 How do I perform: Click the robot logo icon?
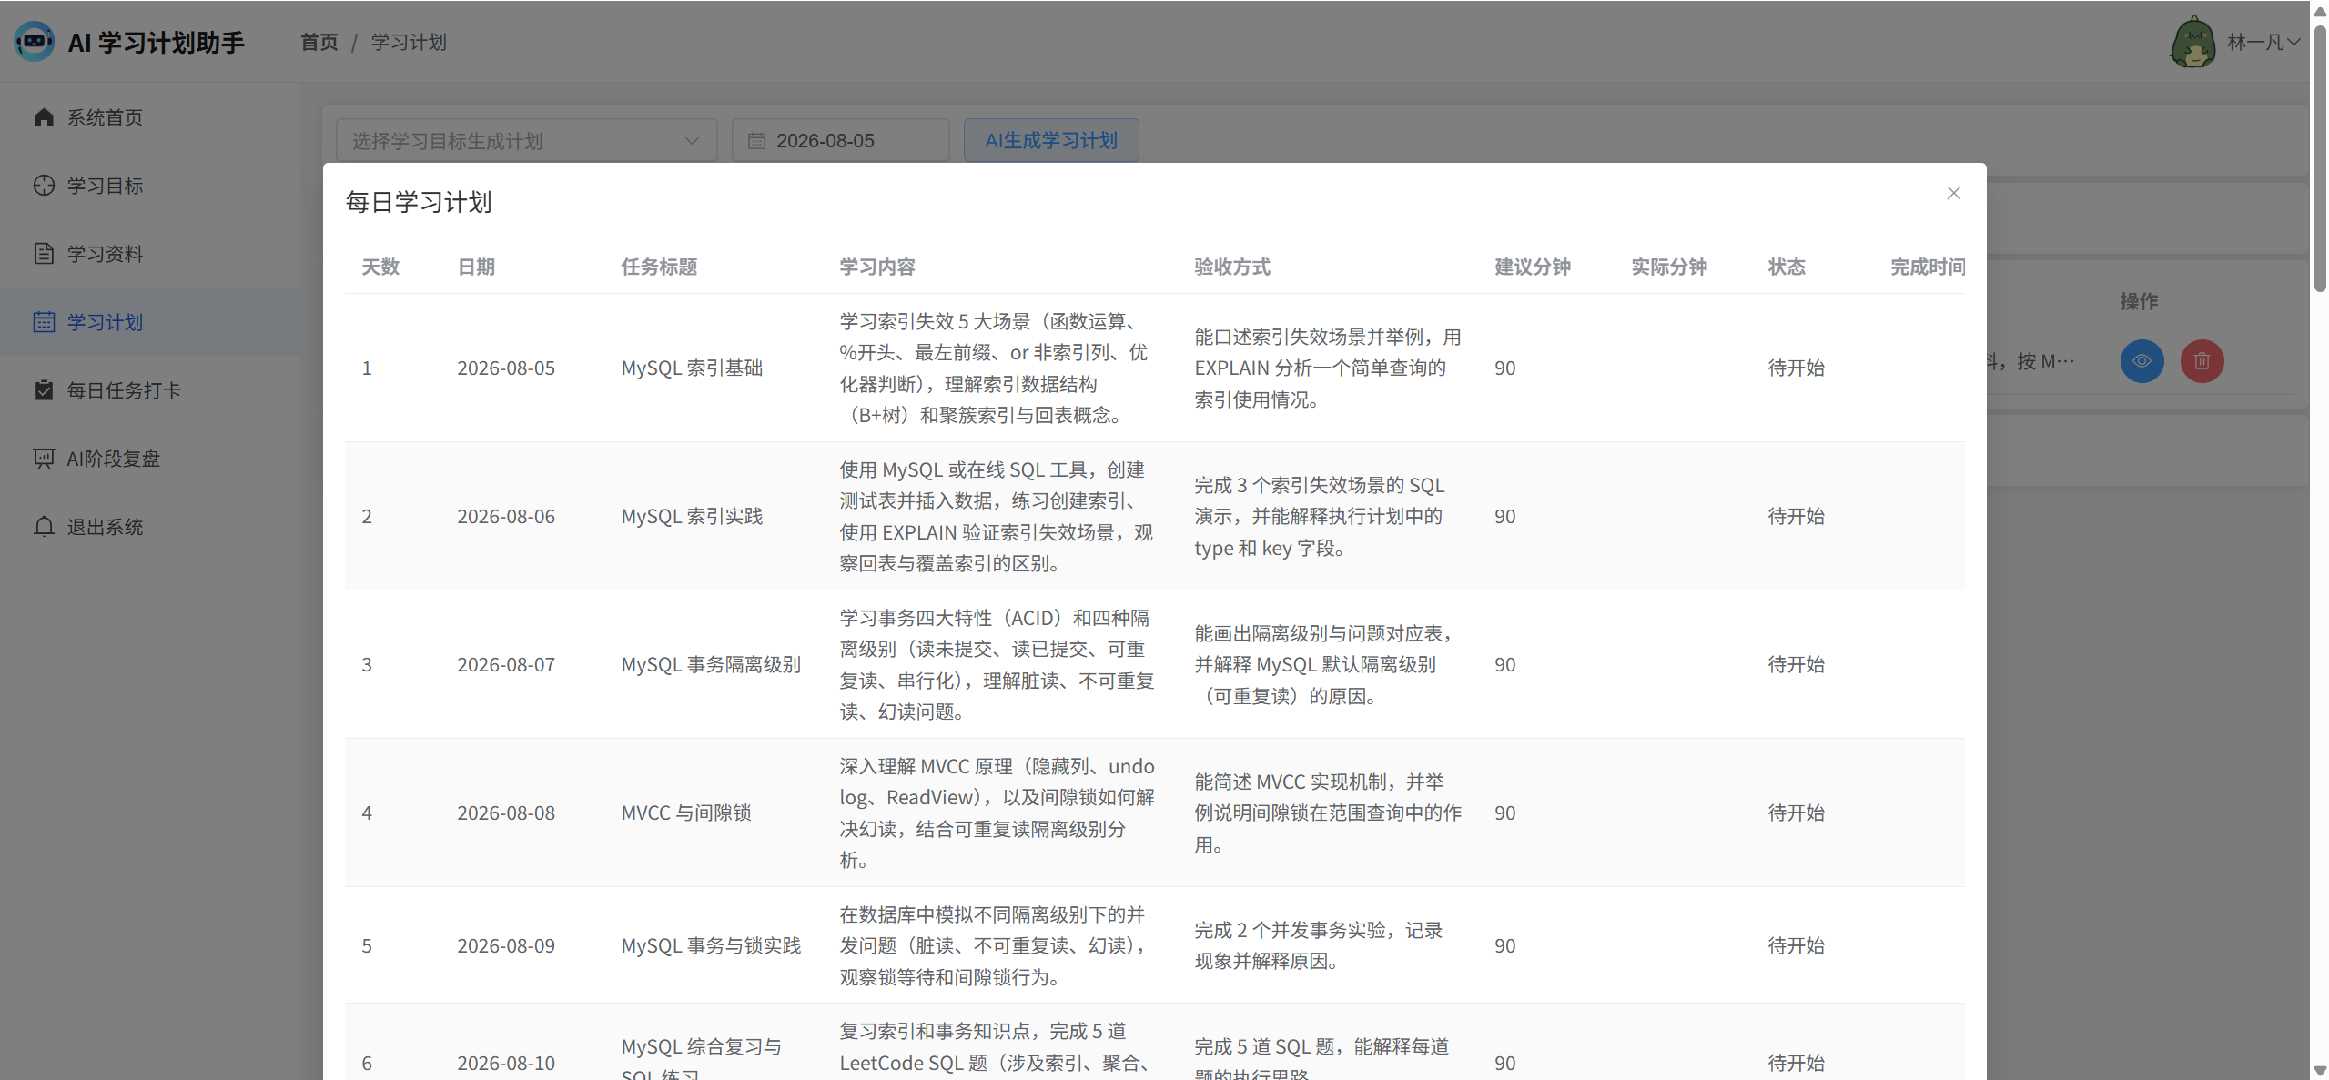(x=35, y=42)
